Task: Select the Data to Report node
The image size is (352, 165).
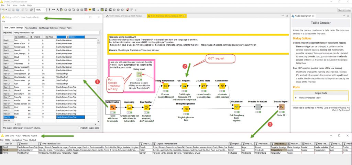Action: coord(281,107)
